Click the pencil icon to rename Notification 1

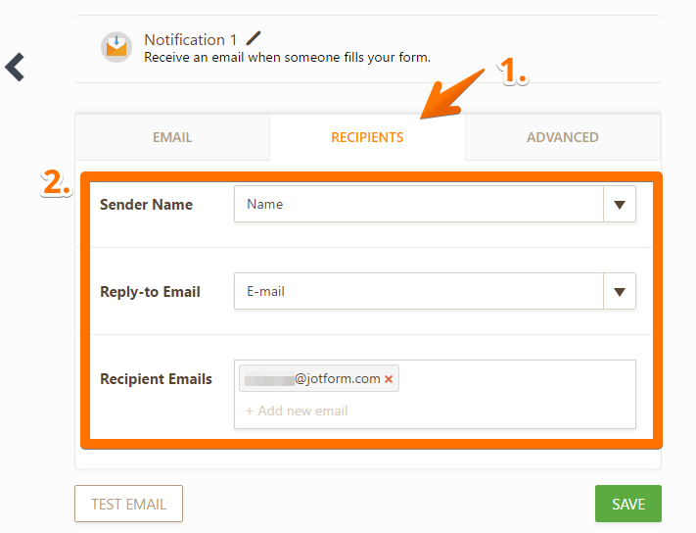pos(255,38)
